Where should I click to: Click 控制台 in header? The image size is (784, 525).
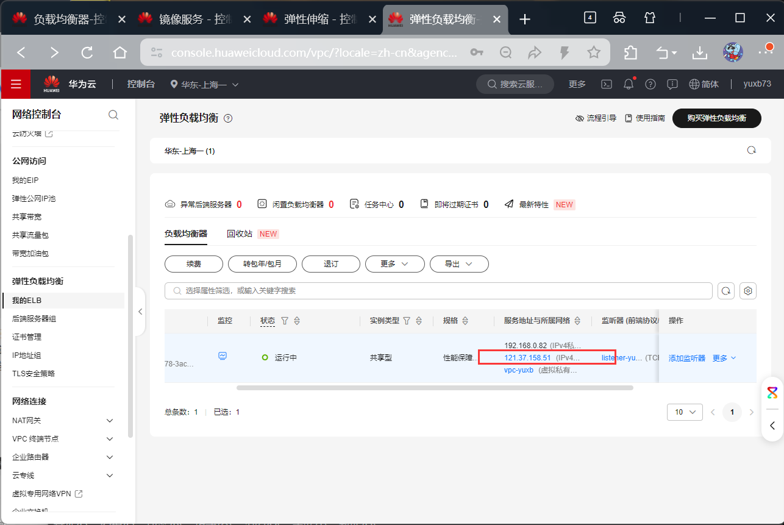point(141,84)
